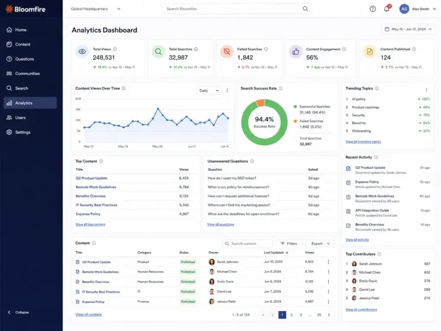
Task: Click the Bloomfire logo
Action: pyautogui.click(x=25, y=9)
